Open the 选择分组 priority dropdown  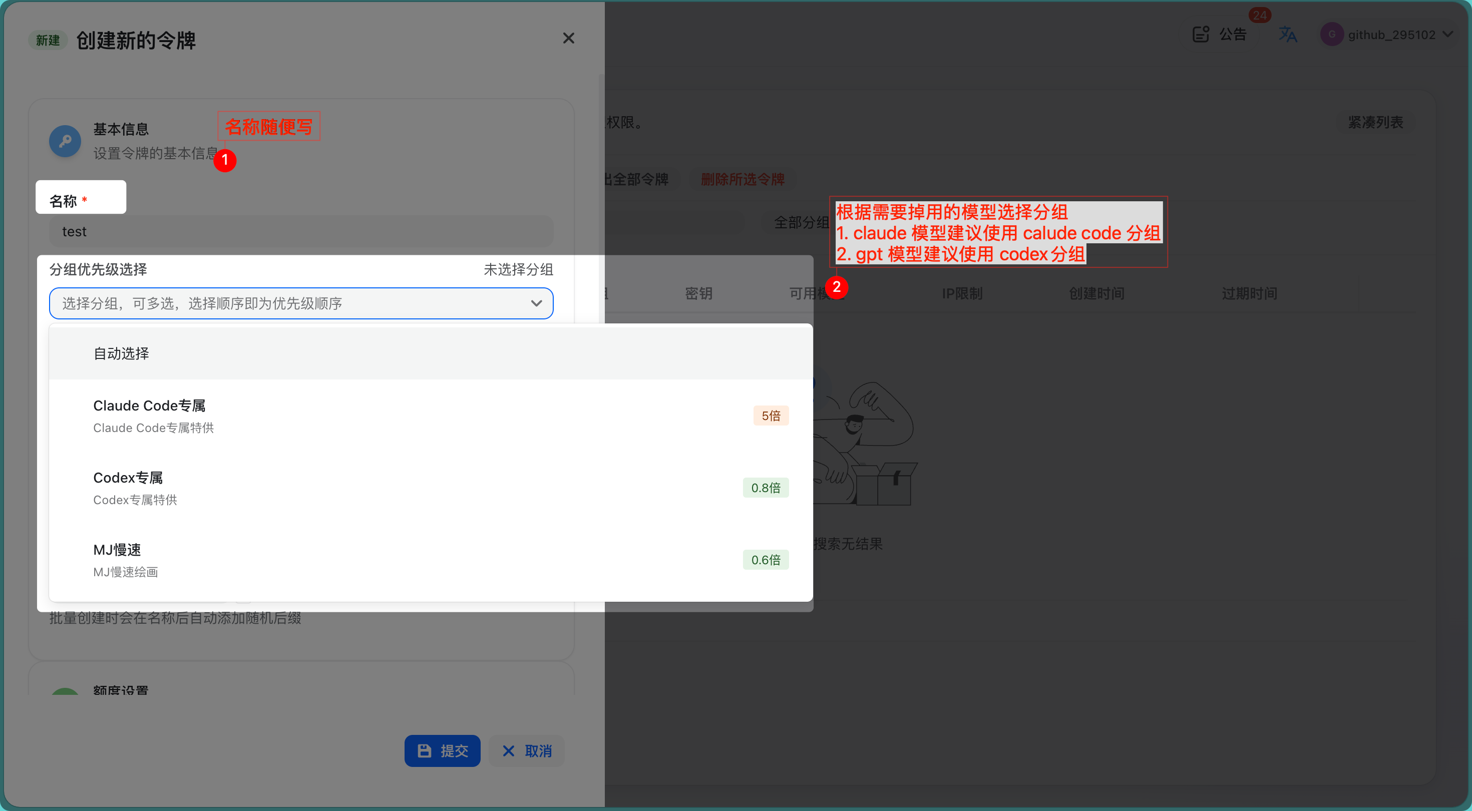pos(301,303)
